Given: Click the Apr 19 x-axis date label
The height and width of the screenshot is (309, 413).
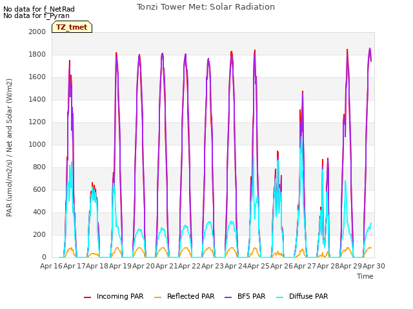Looking at the screenshot, I should point(121,266).
